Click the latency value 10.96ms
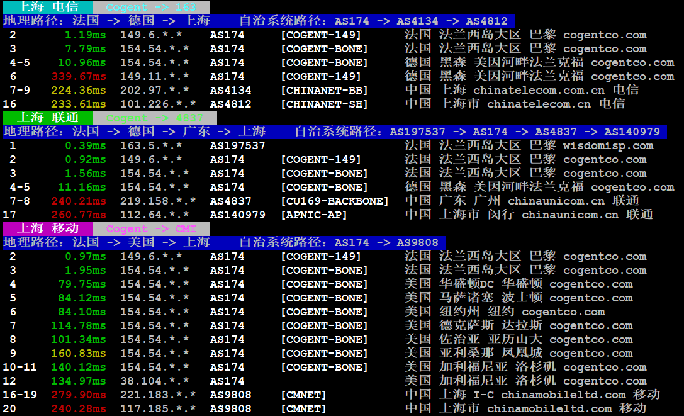 pos(82,63)
